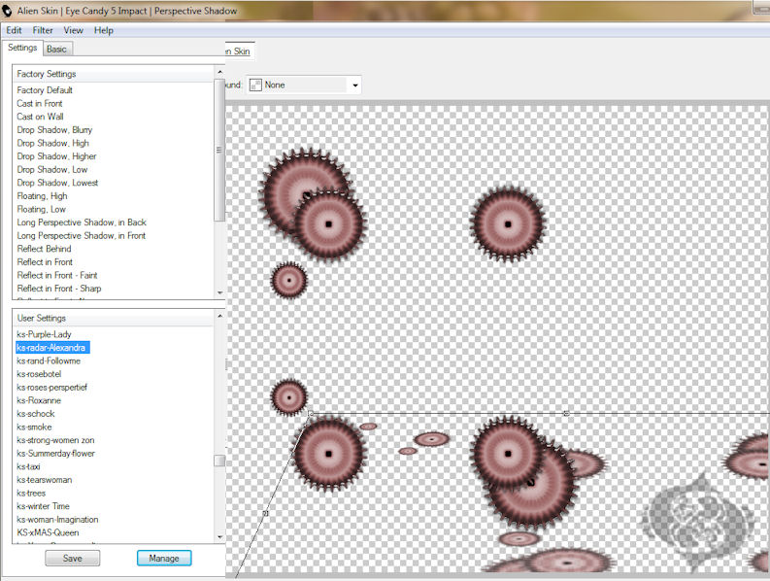Select Drop Shadow, Higher preset

click(x=56, y=156)
